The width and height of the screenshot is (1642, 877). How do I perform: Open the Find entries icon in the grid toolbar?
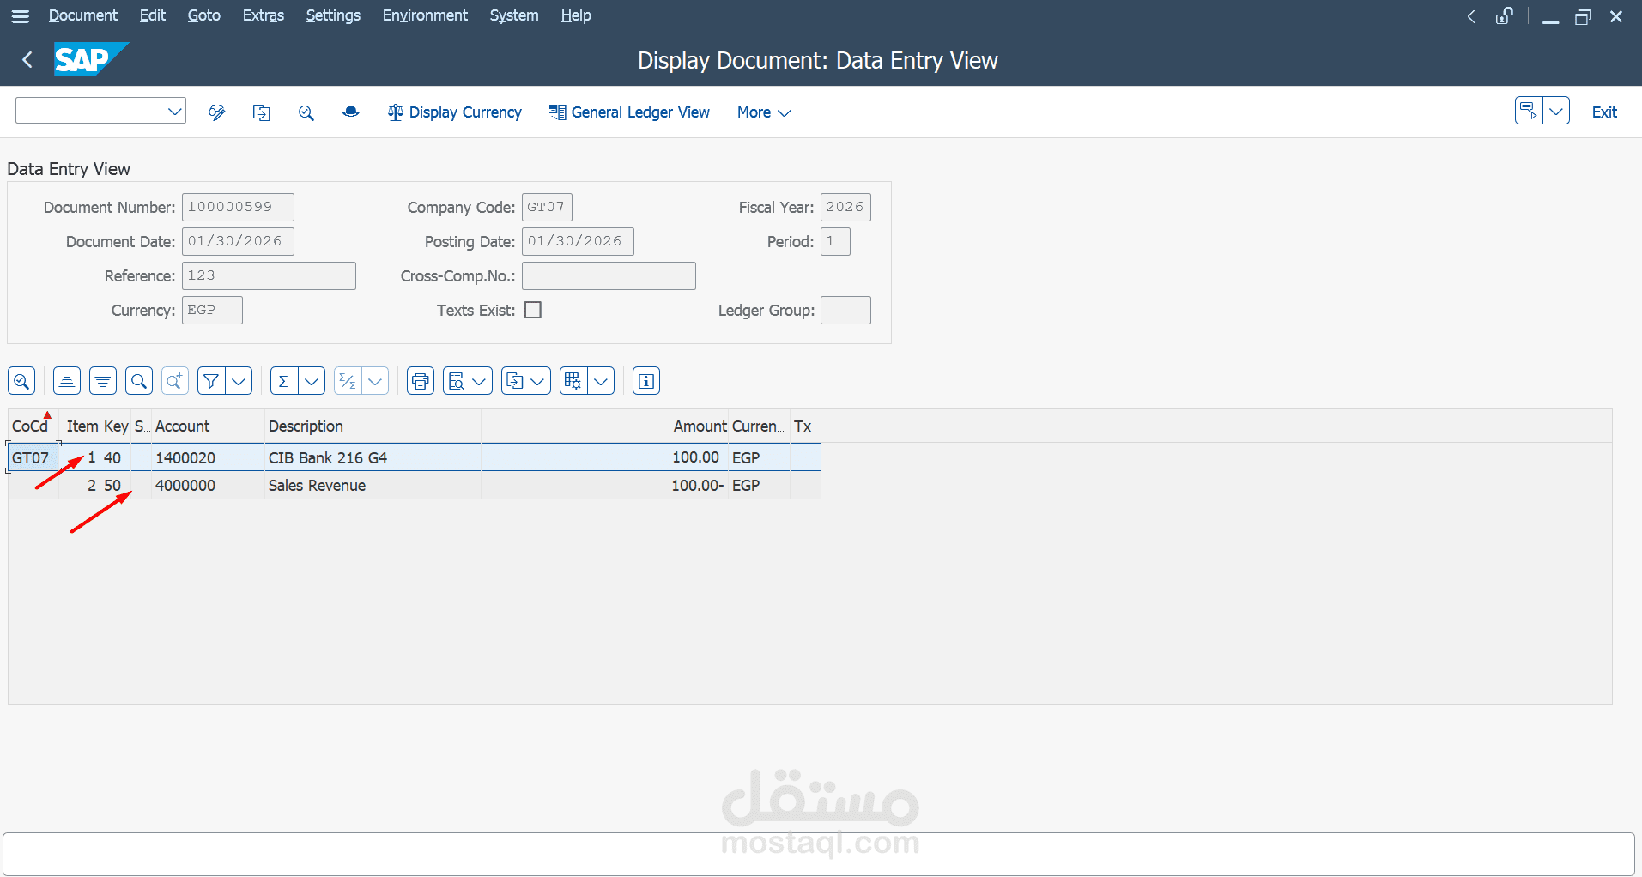coord(138,380)
